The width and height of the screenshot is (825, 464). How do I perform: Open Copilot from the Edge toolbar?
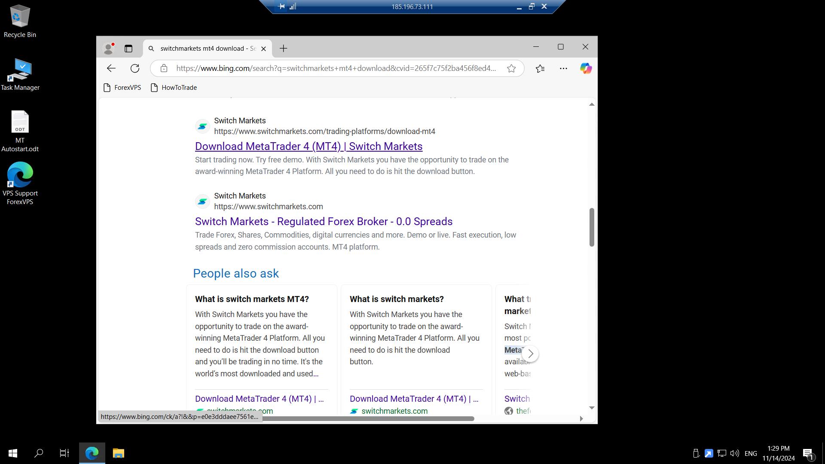pyautogui.click(x=586, y=68)
